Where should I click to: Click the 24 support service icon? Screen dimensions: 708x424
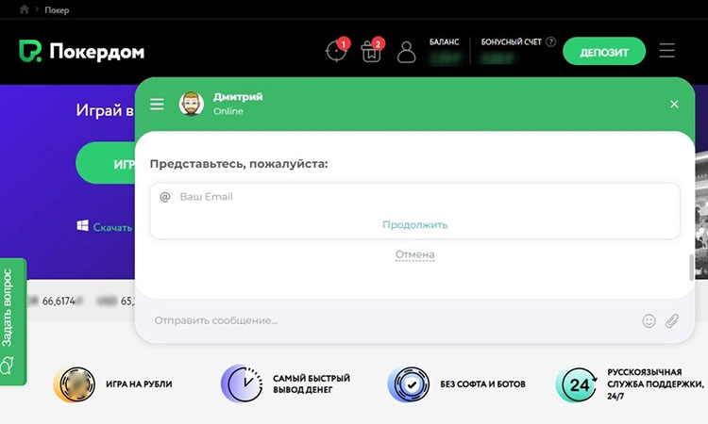click(x=577, y=384)
